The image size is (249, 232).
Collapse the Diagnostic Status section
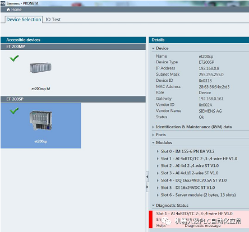153,206
